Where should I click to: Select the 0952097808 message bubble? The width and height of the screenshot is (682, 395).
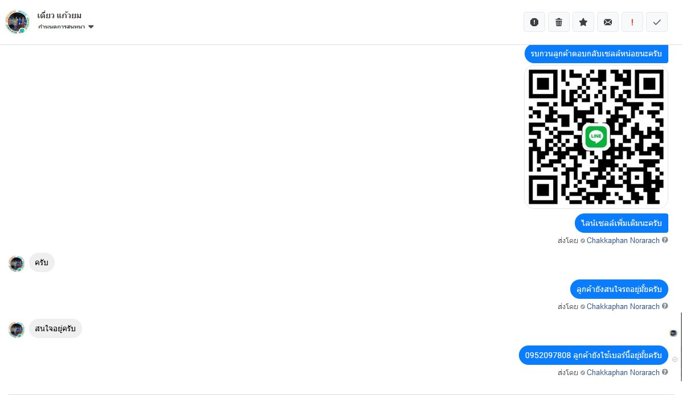click(x=593, y=355)
